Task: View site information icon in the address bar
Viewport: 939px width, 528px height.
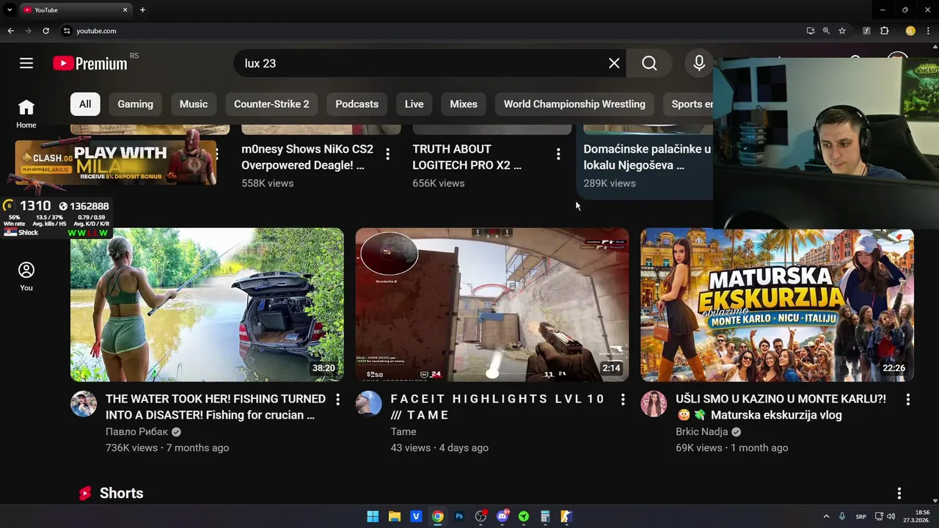Action: [67, 31]
